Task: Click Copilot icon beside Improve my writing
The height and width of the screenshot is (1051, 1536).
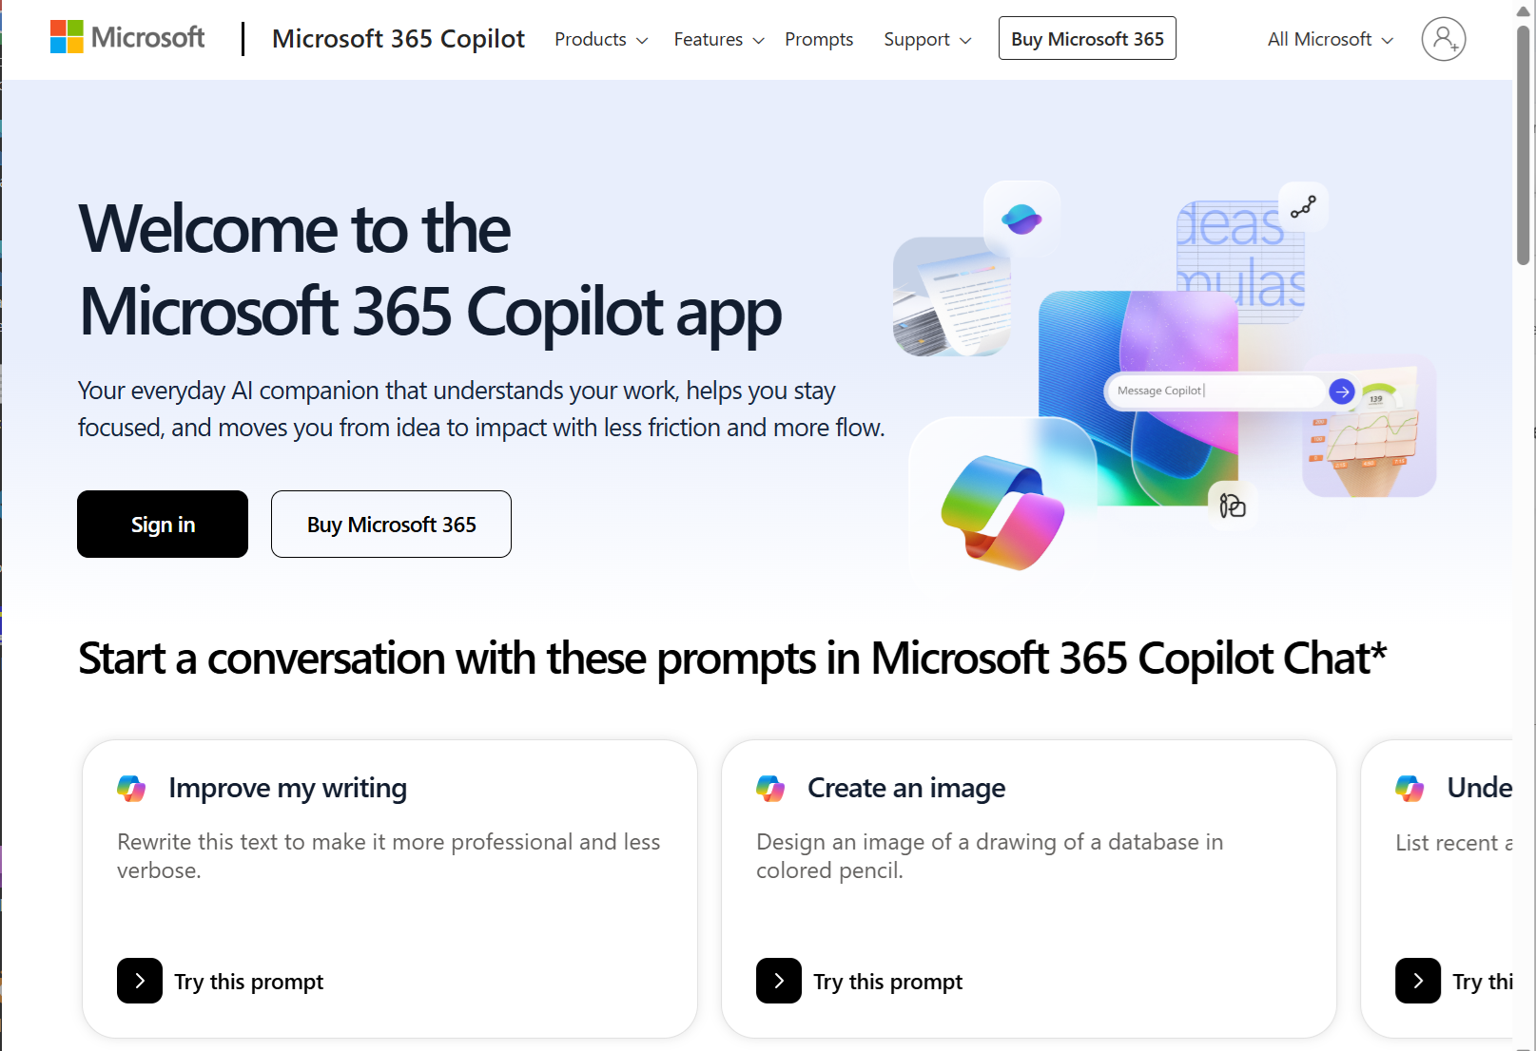Action: 131,788
